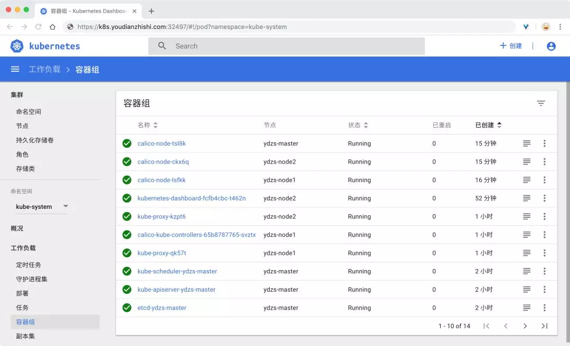Open the kube-apiserver-ydzs-master pod link
Viewport: 570px width, 346px height.
[176, 290]
